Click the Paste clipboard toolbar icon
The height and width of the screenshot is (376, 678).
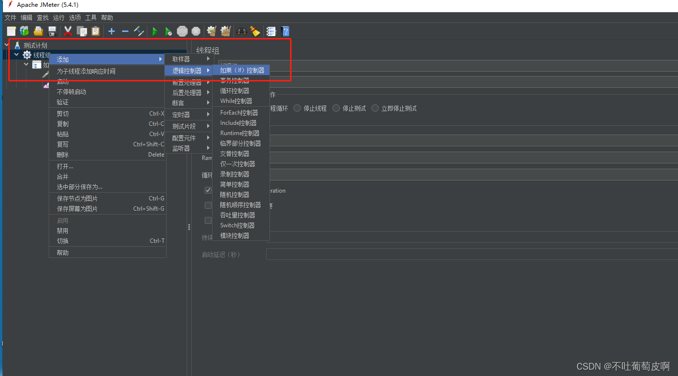coord(96,31)
